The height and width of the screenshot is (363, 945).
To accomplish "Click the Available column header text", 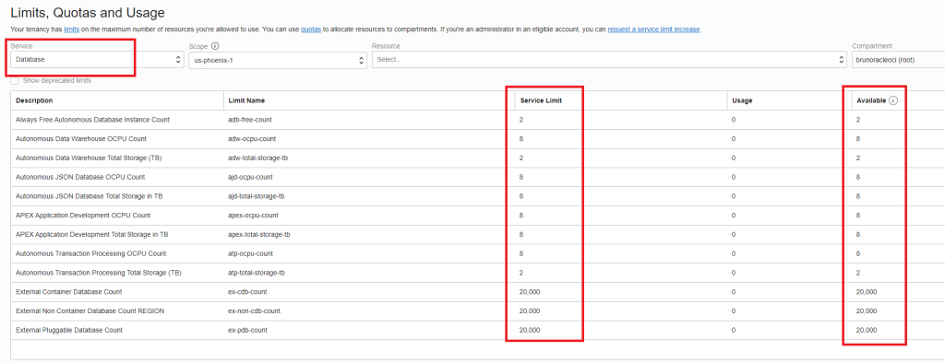I will click(871, 100).
